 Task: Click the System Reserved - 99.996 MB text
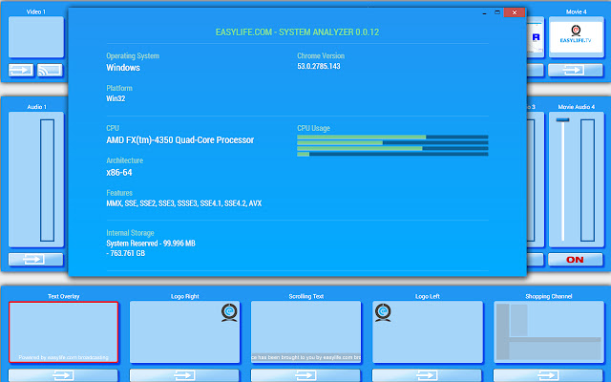pyautogui.click(x=151, y=244)
